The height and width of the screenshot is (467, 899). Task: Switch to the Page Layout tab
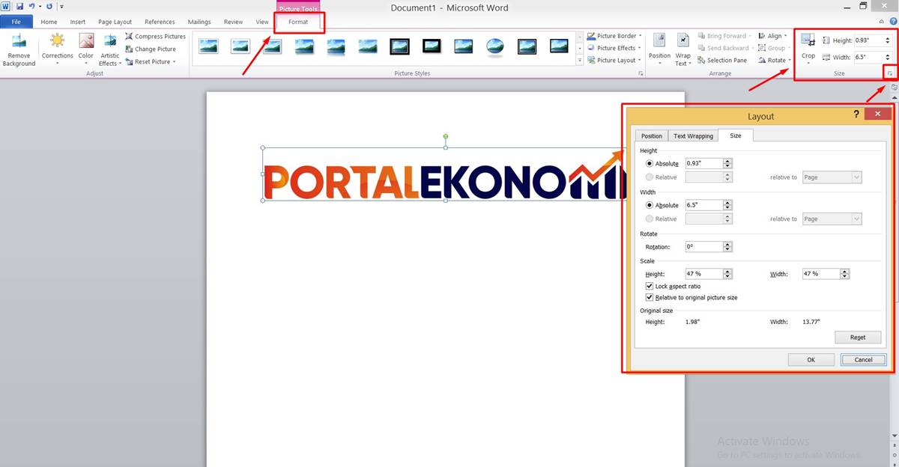coord(115,22)
